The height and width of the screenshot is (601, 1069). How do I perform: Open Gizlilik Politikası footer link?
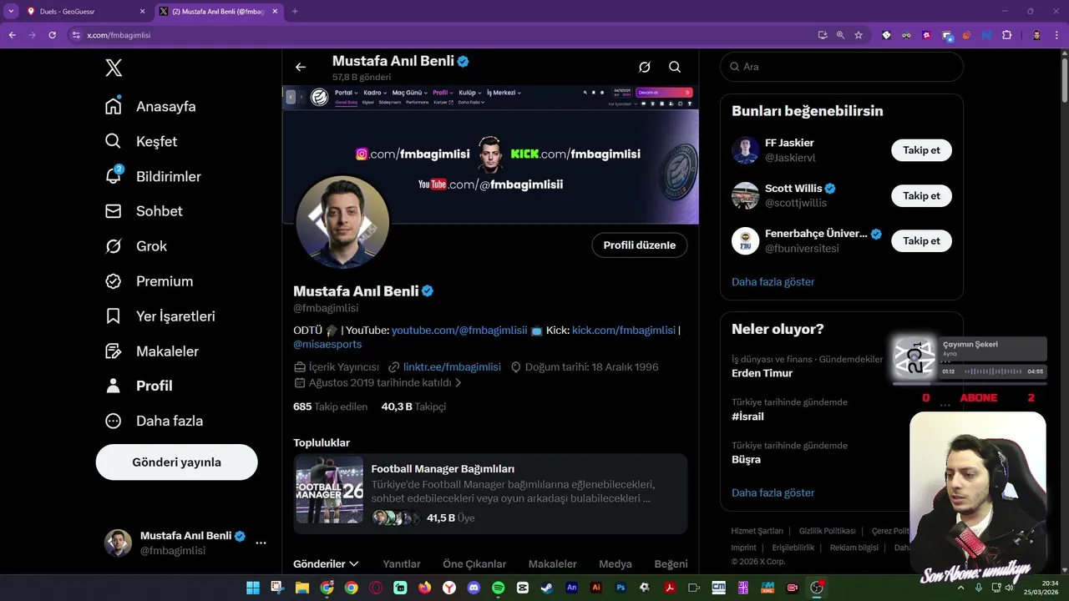point(827,531)
